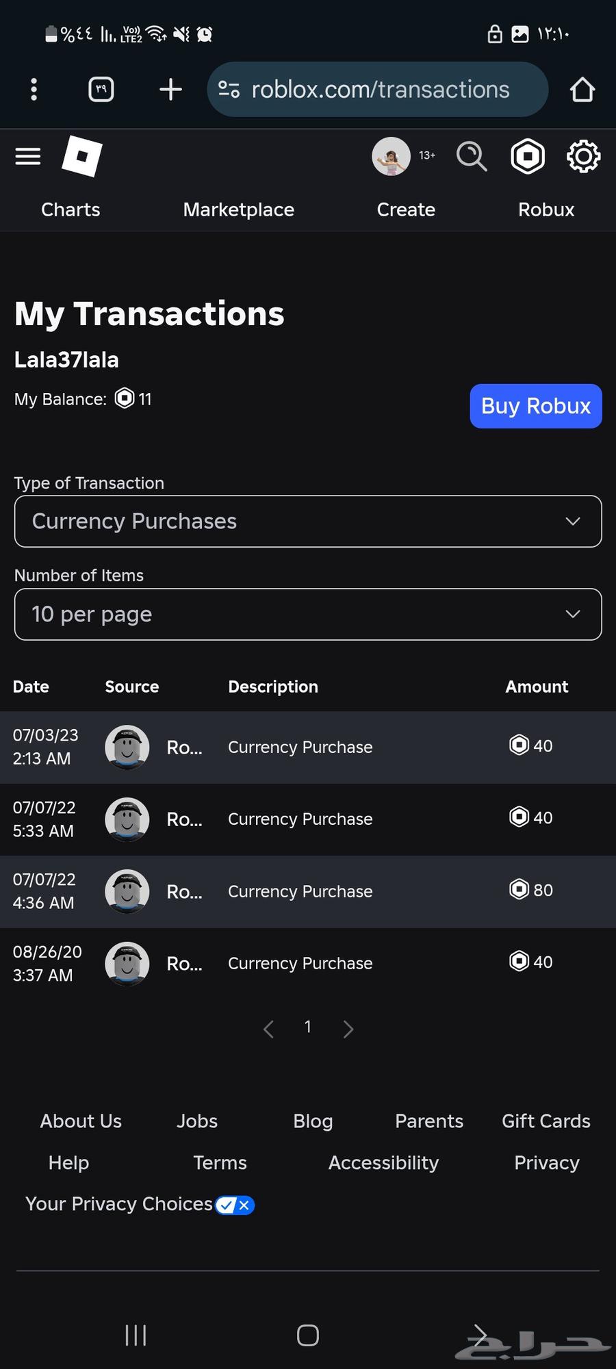The image size is (616, 1369).
Task: Tap the search magnifier icon
Action: point(472,157)
